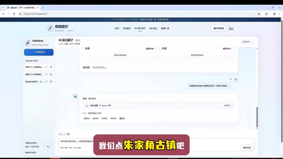Click the star icon above user message
This screenshot has width=283, height=159.
230,79
